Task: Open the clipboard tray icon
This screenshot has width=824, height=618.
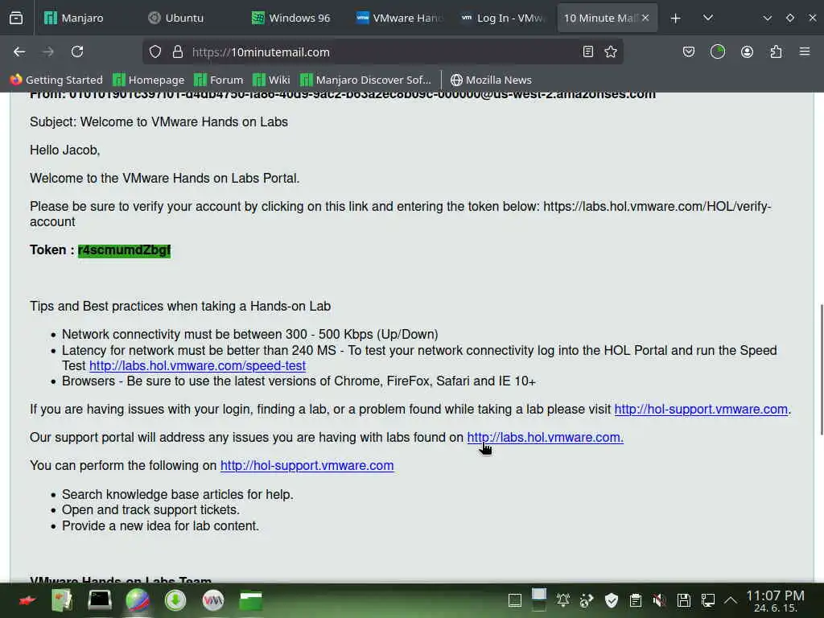Action: pyautogui.click(x=636, y=600)
